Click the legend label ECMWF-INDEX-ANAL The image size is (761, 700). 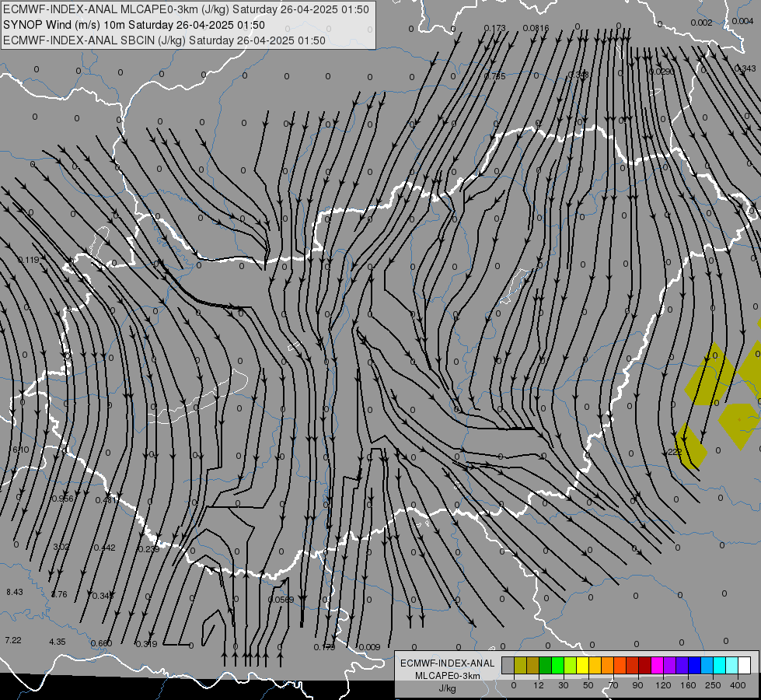(x=448, y=663)
